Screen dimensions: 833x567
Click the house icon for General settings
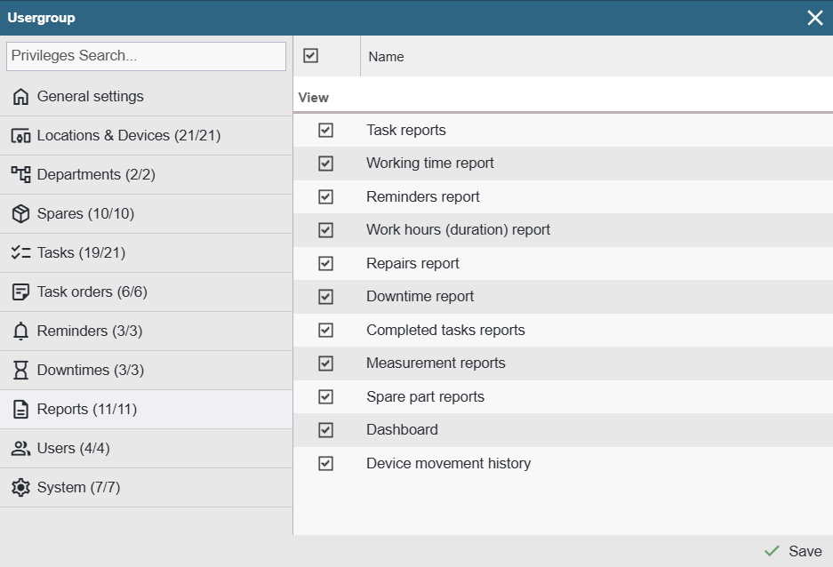point(20,97)
